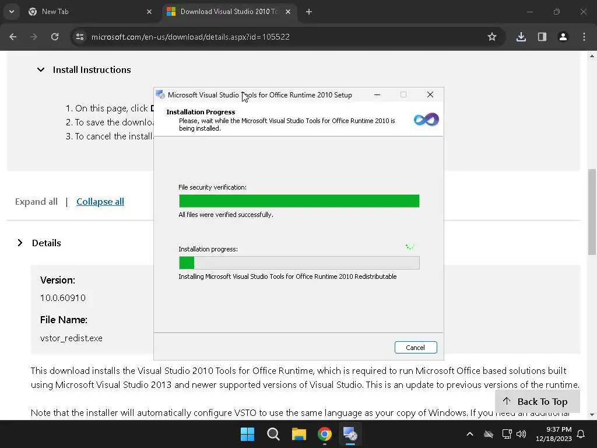Open the Windows Start menu

tap(247, 434)
